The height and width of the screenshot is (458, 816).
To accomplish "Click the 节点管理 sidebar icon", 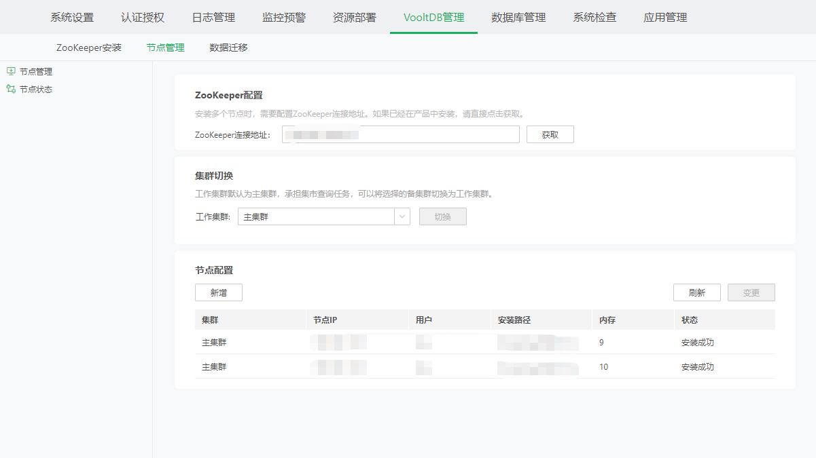I will (x=11, y=71).
